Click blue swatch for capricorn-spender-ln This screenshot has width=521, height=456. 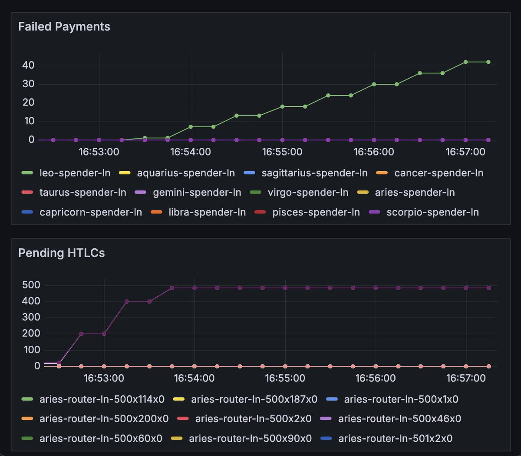coord(27,212)
